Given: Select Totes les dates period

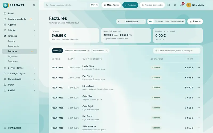Looking at the screenshot, I should (178, 22).
